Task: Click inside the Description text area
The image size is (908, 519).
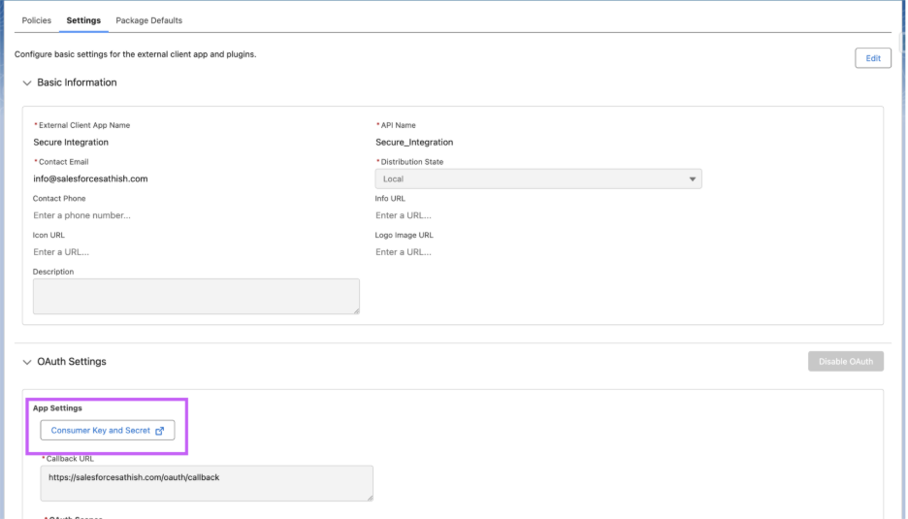Action: [x=195, y=296]
